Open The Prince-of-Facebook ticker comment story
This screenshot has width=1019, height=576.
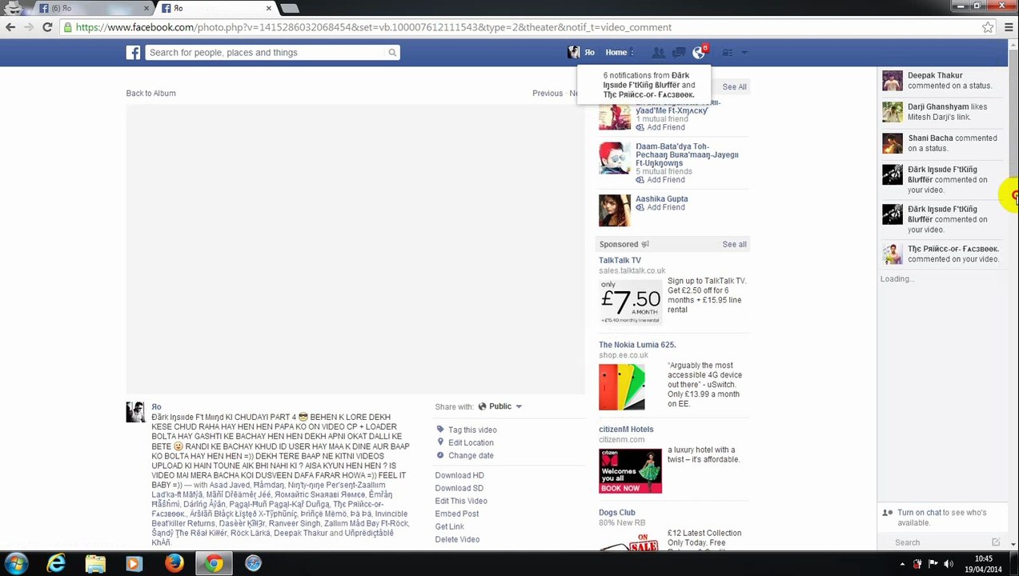[x=941, y=254]
